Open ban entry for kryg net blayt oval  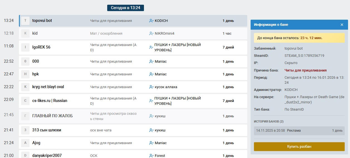tap(133, 87)
